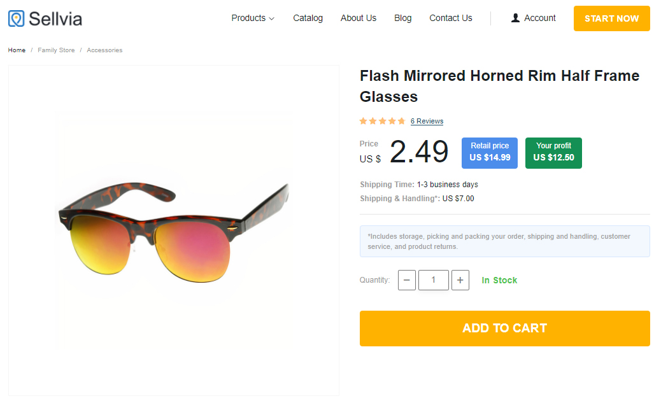Viewport: 661px width, 403px height.
Task: Select the Accessories breadcrumb link
Action: click(104, 50)
